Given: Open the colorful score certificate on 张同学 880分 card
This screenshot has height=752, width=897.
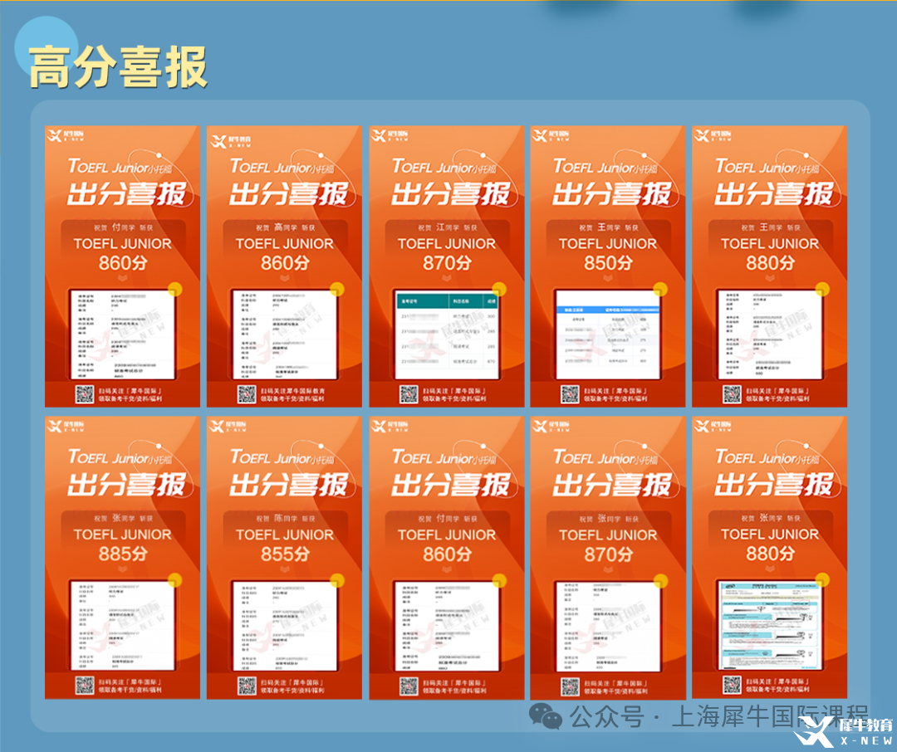Looking at the screenshot, I should (x=769, y=624).
